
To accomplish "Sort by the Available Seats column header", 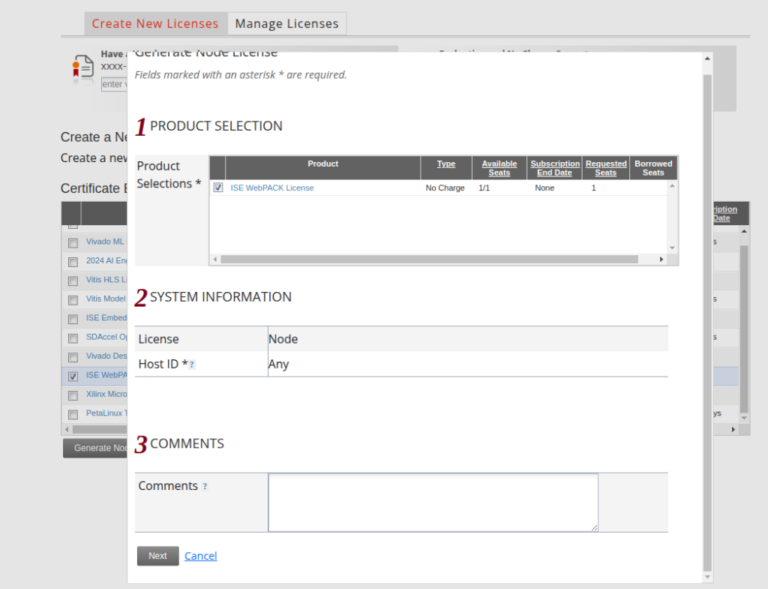I will [x=499, y=168].
